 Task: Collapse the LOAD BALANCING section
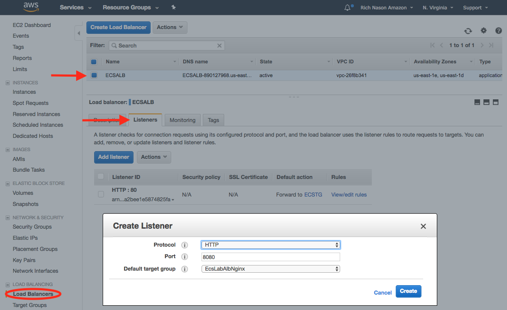tap(8, 285)
